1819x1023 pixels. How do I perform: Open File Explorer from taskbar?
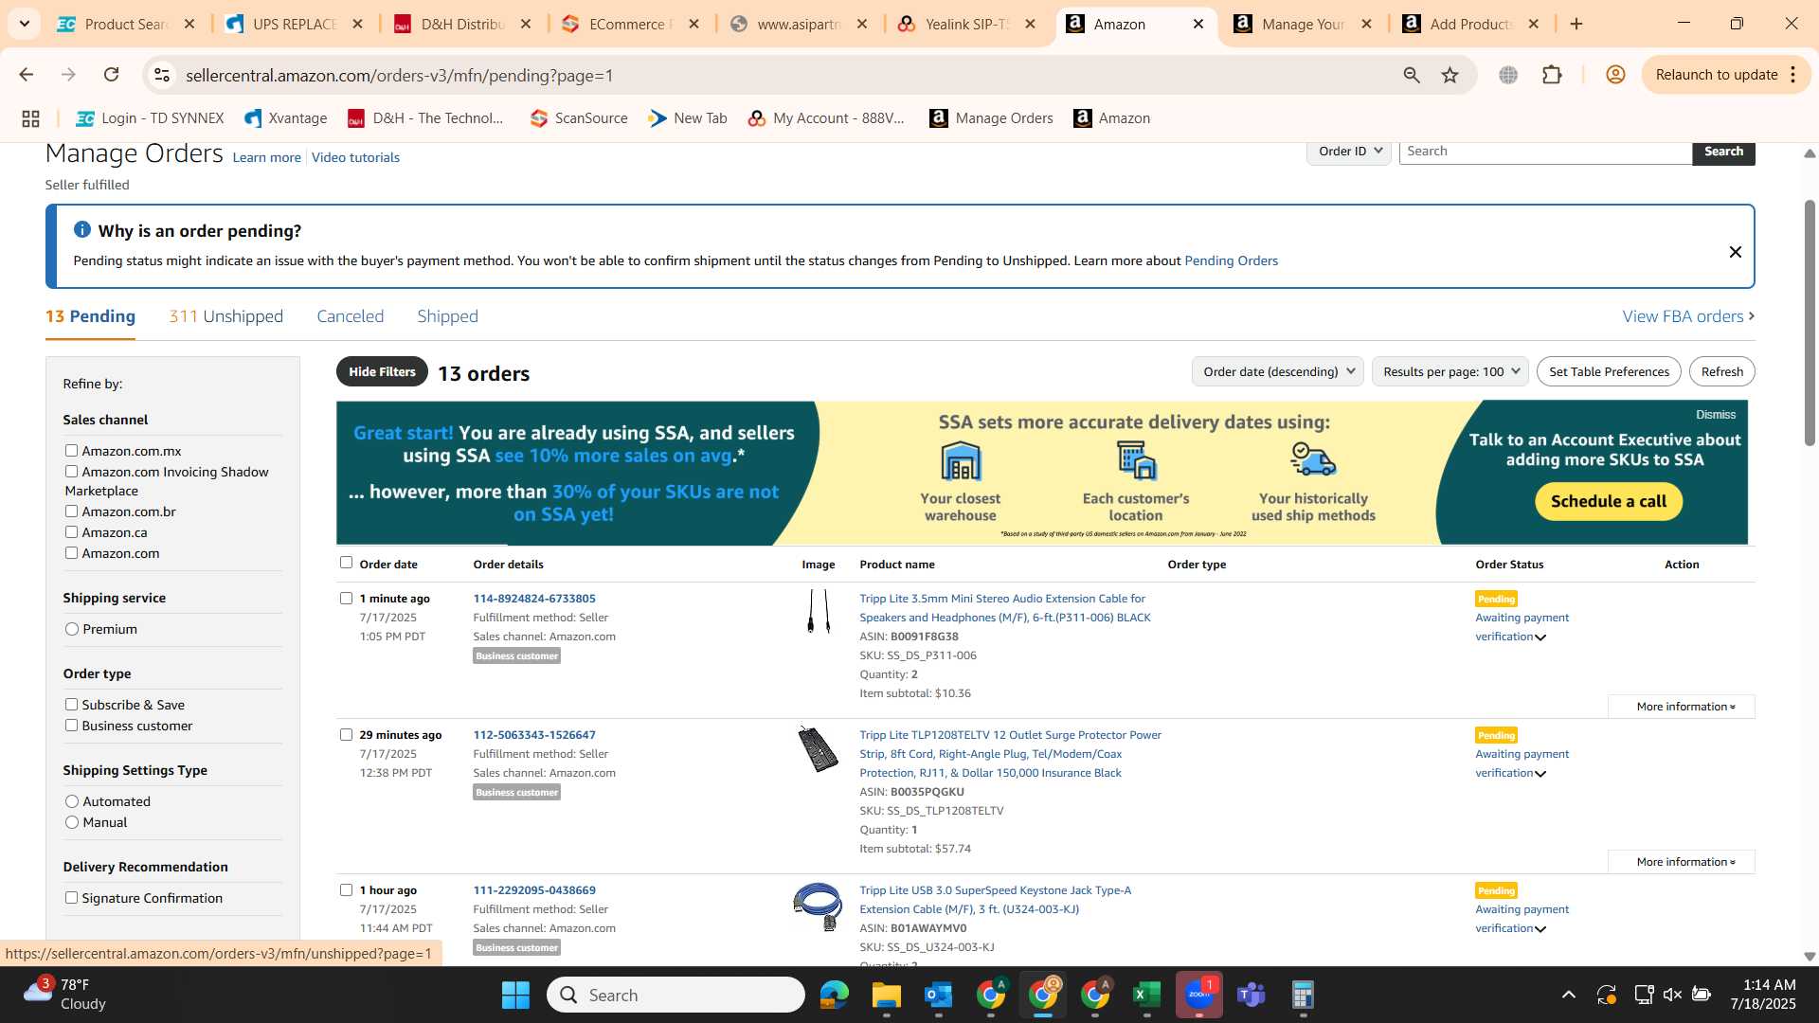(x=887, y=995)
